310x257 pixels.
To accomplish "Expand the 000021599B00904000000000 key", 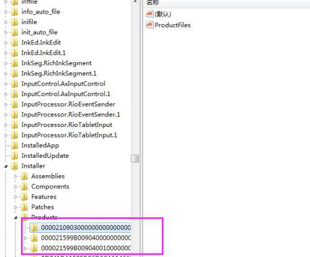I will [x=25, y=238].
